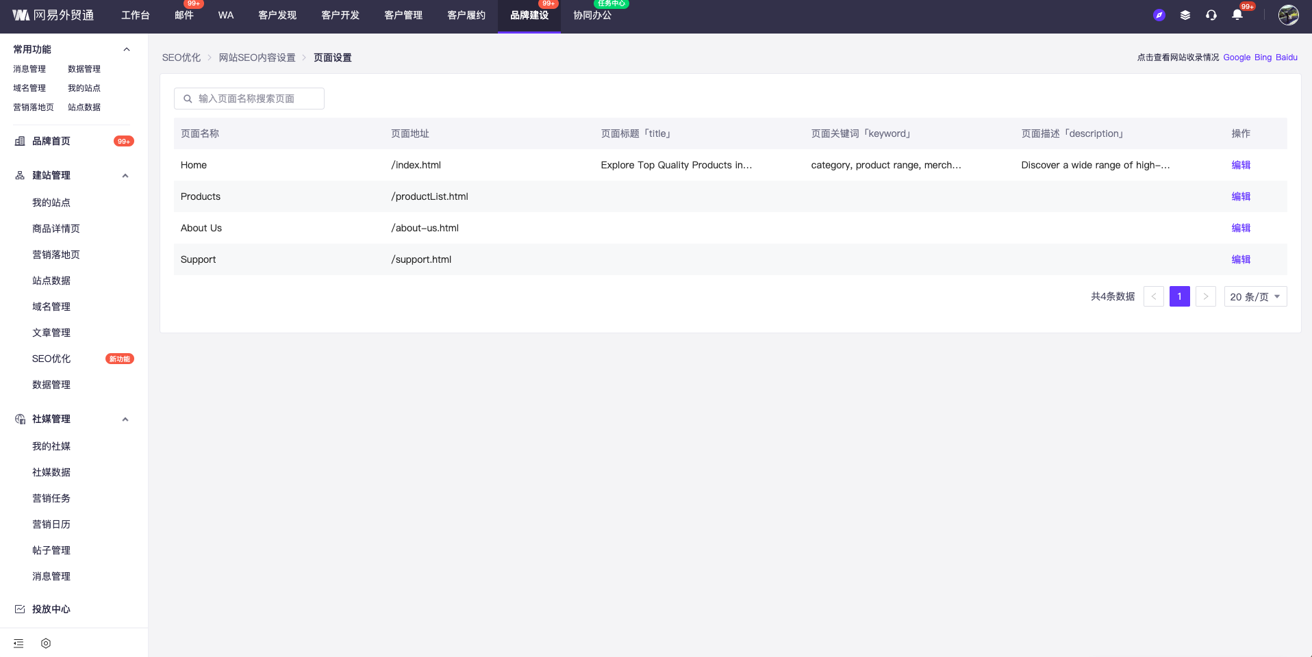The image size is (1312, 657).
Task: Click the search magnifier icon in search box
Action: pyautogui.click(x=188, y=99)
